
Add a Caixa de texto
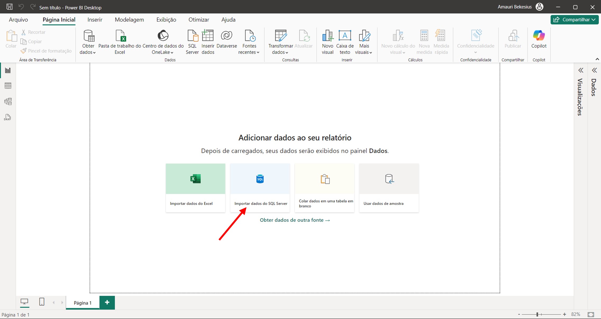tap(345, 42)
